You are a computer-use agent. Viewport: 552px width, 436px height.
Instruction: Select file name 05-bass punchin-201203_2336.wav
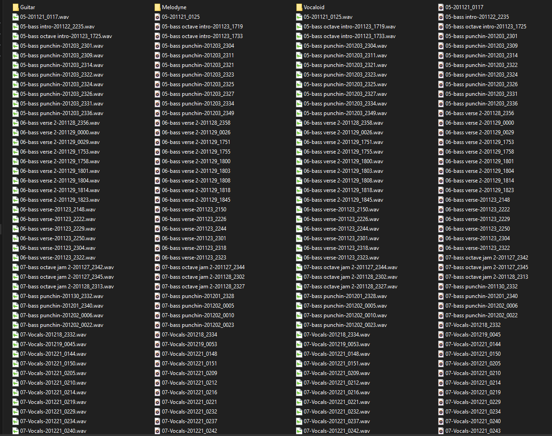click(x=62, y=113)
